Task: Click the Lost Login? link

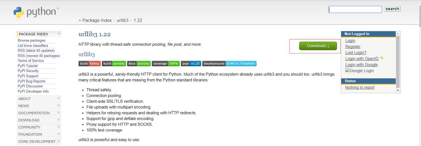Action: (x=356, y=53)
